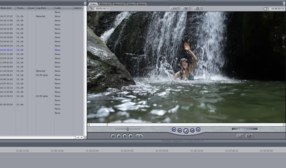The width and height of the screenshot is (286, 168).
Task: Click Go to Previous Edit button
Action: 174,130
